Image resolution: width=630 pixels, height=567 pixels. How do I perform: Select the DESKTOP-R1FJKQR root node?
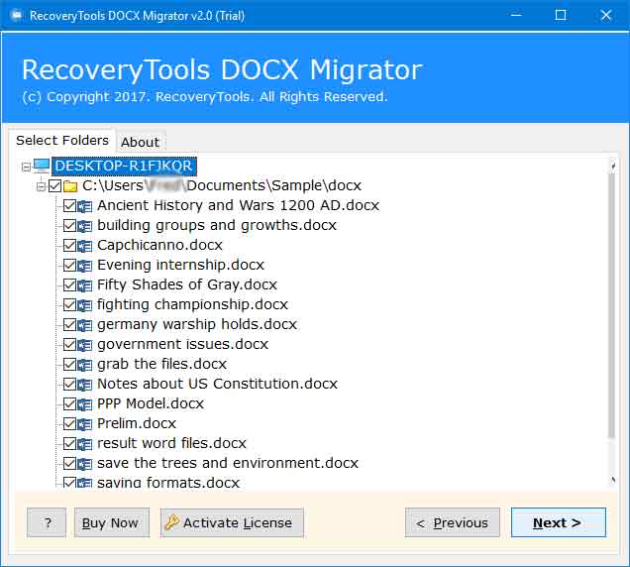pos(124,166)
